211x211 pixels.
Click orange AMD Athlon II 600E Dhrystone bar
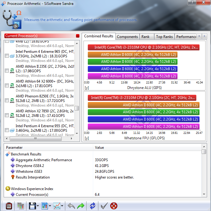click(133, 55)
